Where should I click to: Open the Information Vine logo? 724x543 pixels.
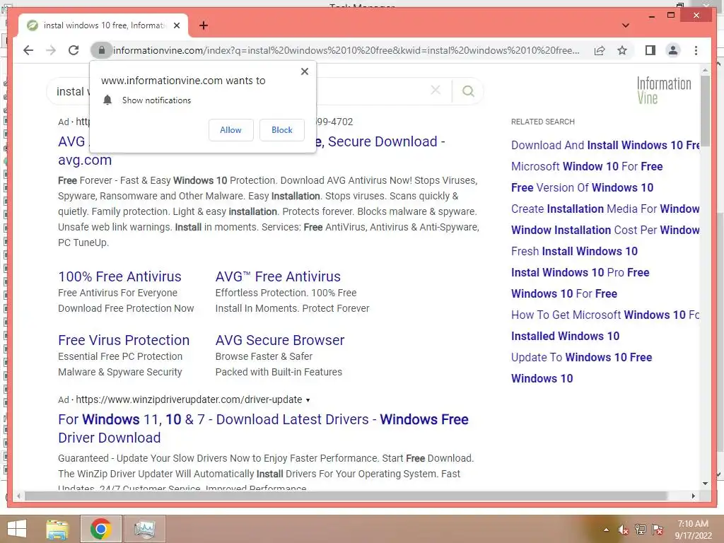(x=664, y=90)
